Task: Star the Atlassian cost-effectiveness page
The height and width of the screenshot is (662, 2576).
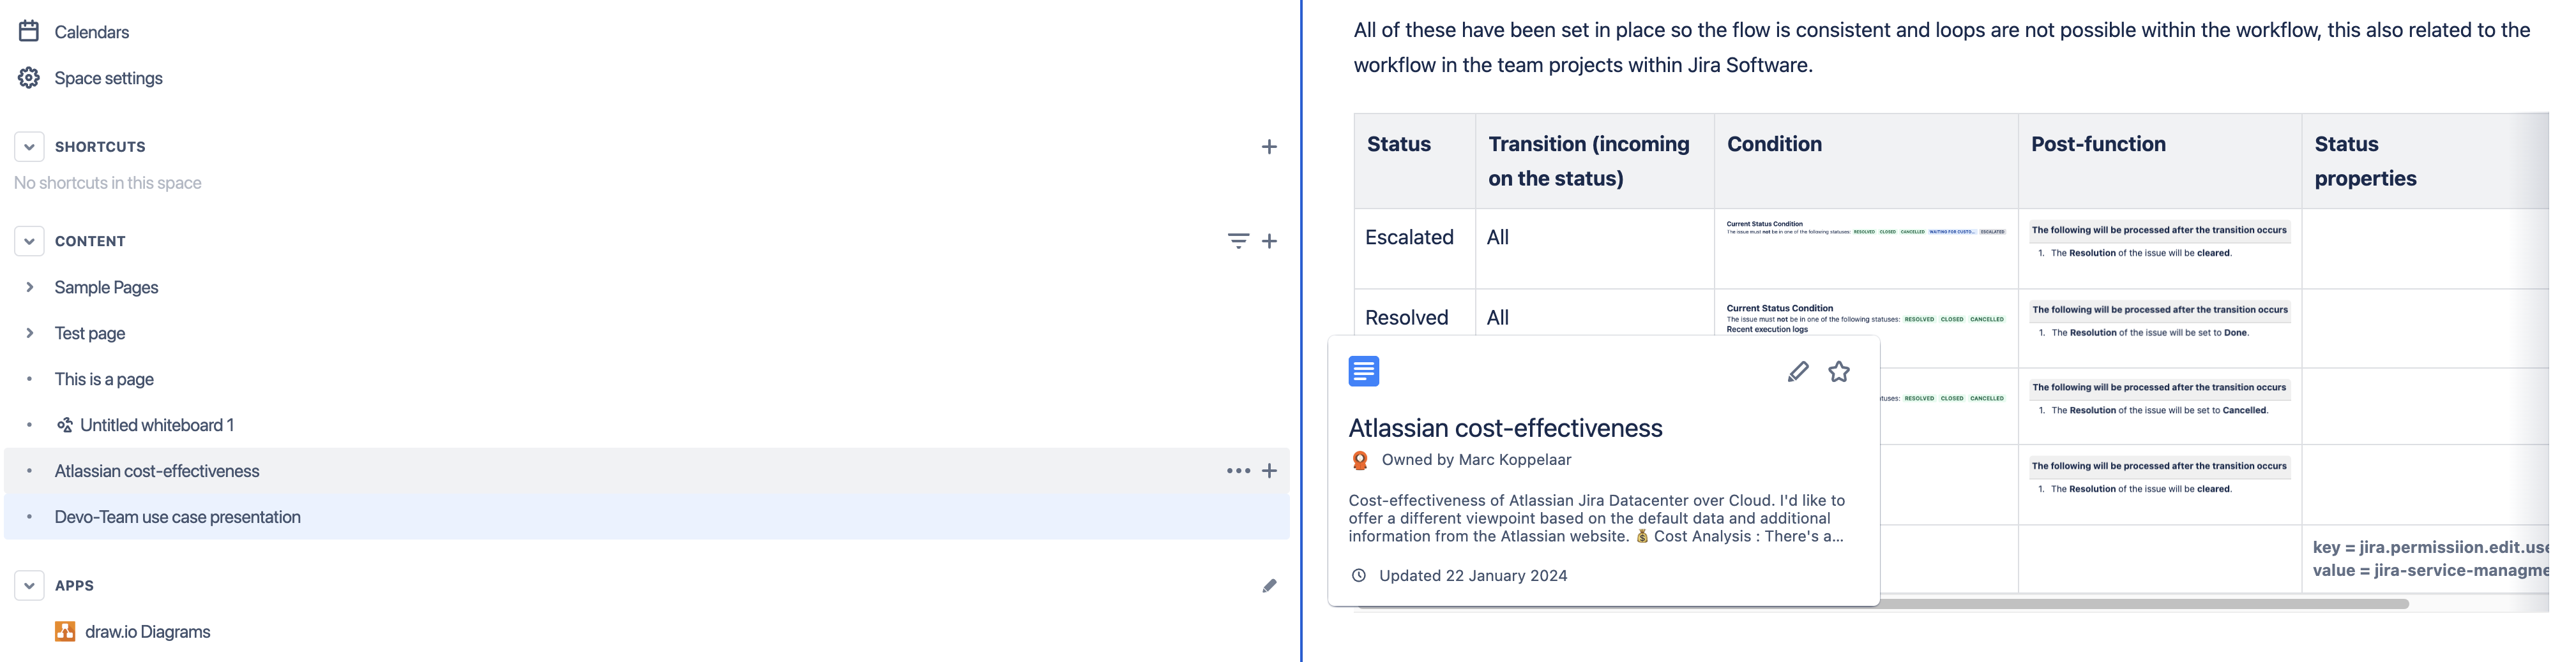Action: (1840, 371)
